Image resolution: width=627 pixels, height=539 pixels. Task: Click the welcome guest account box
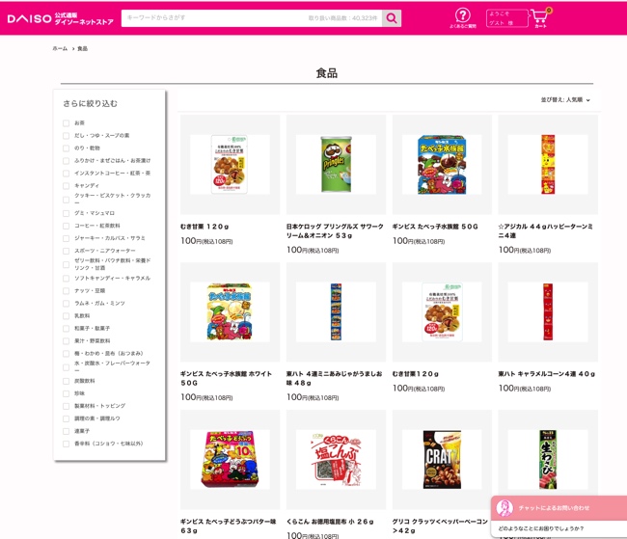(x=507, y=18)
